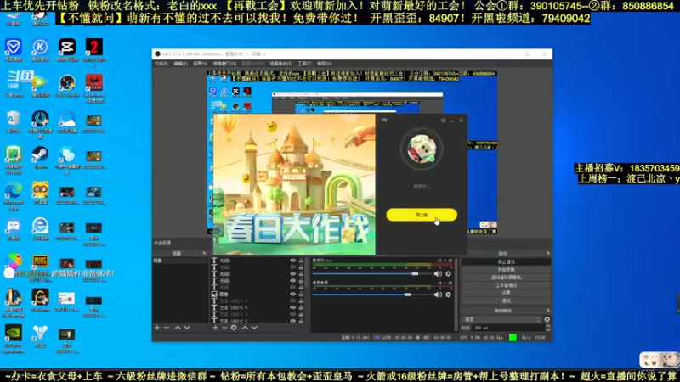Open the League of Legends WeGame shortcut
Viewport: 680px width, 382px height.
click(x=14, y=303)
